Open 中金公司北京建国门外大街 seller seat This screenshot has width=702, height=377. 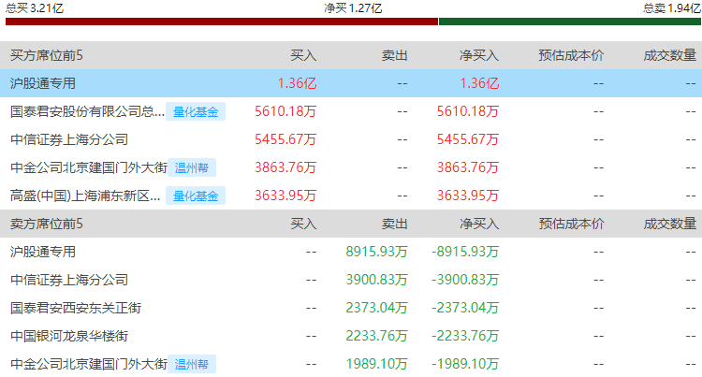89,364
